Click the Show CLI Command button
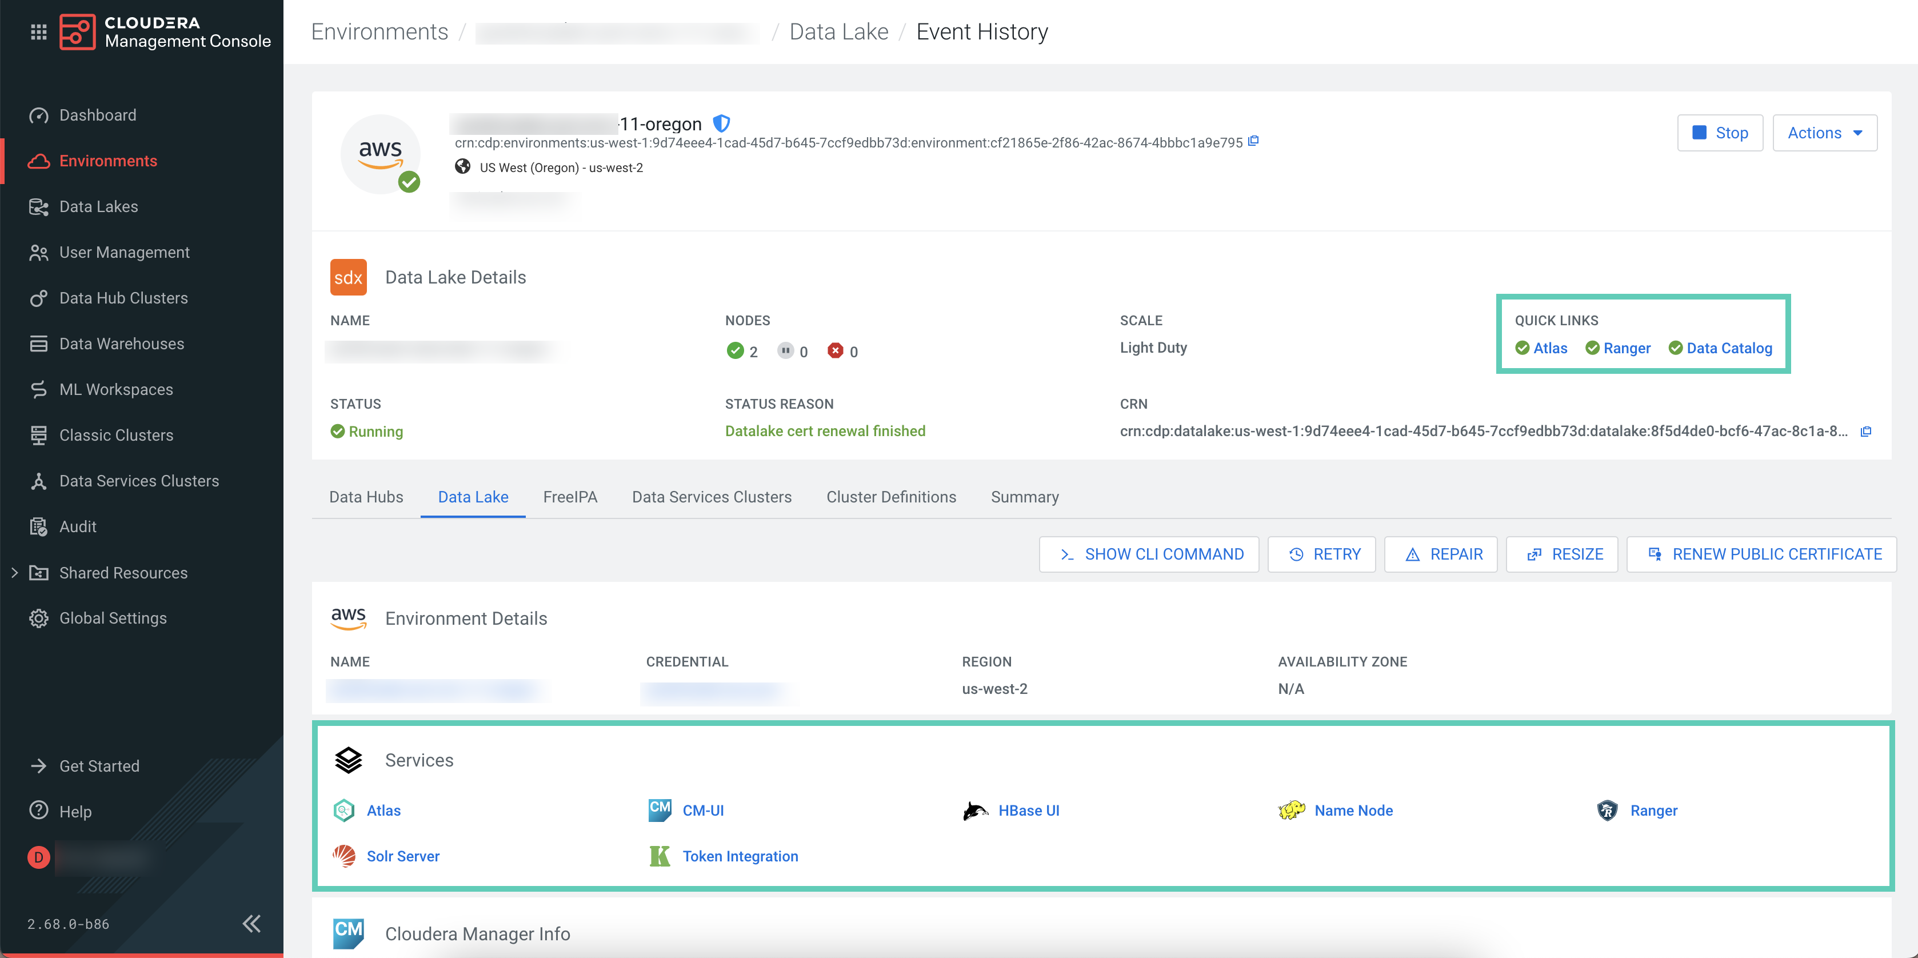The height and width of the screenshot is (958, 1918). point(1149,554)
